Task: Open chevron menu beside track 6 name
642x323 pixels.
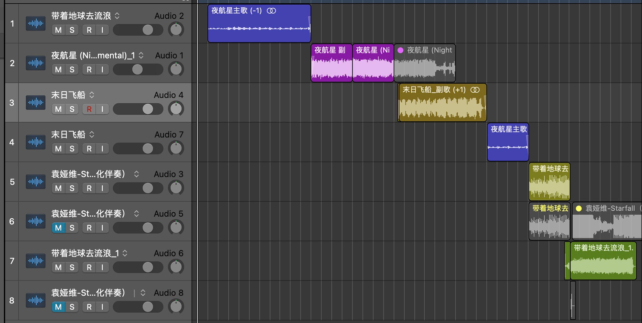Action: pos(136,213)
